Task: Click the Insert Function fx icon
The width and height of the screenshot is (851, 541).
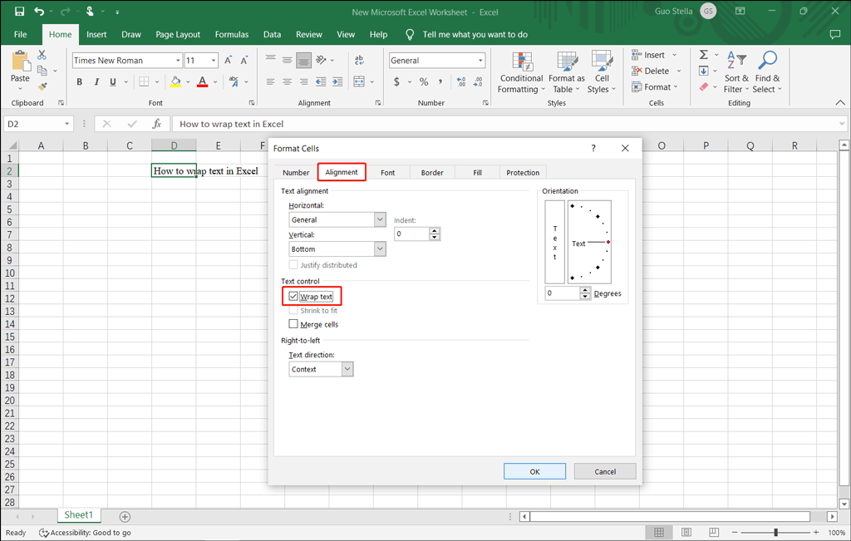Action: pyautogui.click(x=156, y=124)
